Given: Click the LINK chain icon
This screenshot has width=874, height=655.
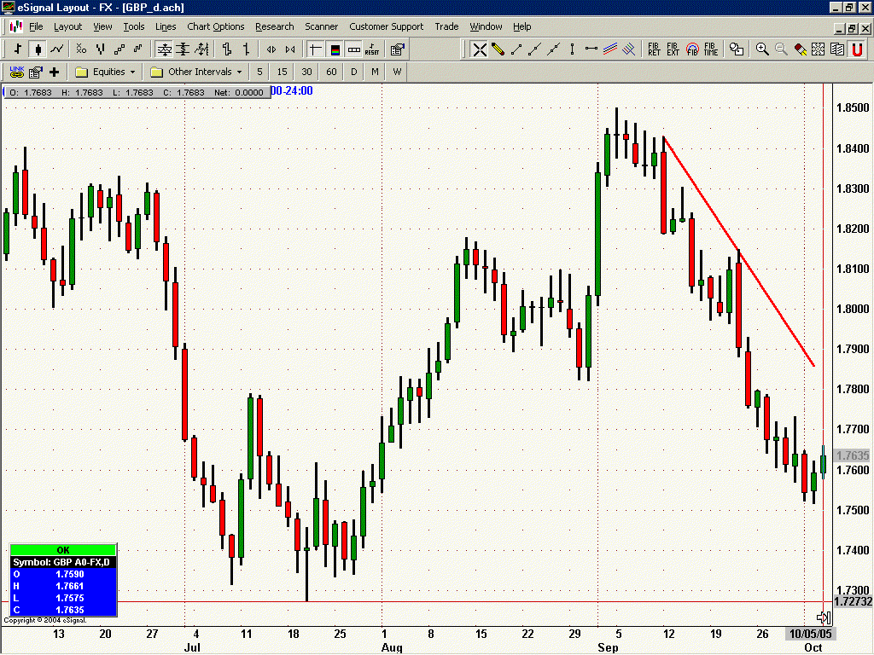Looking at the screenshot, I should (17, 72).
